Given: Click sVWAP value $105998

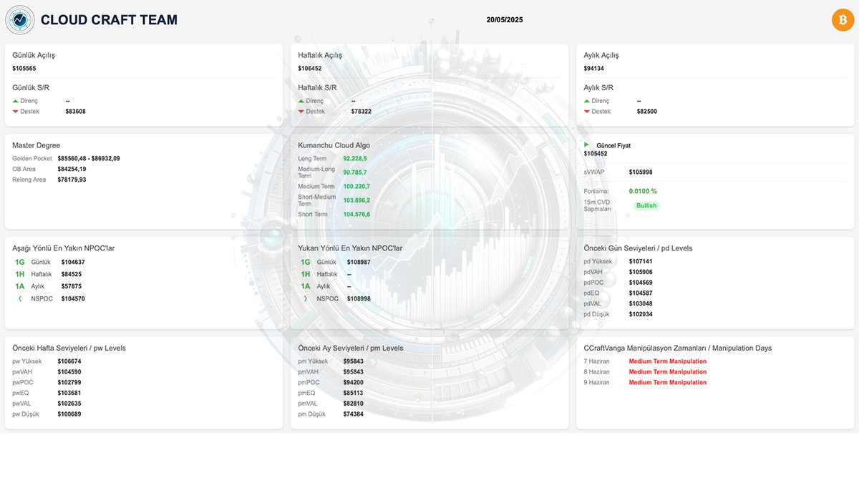Looking at the screenshot, I should (x=641, y=172).
